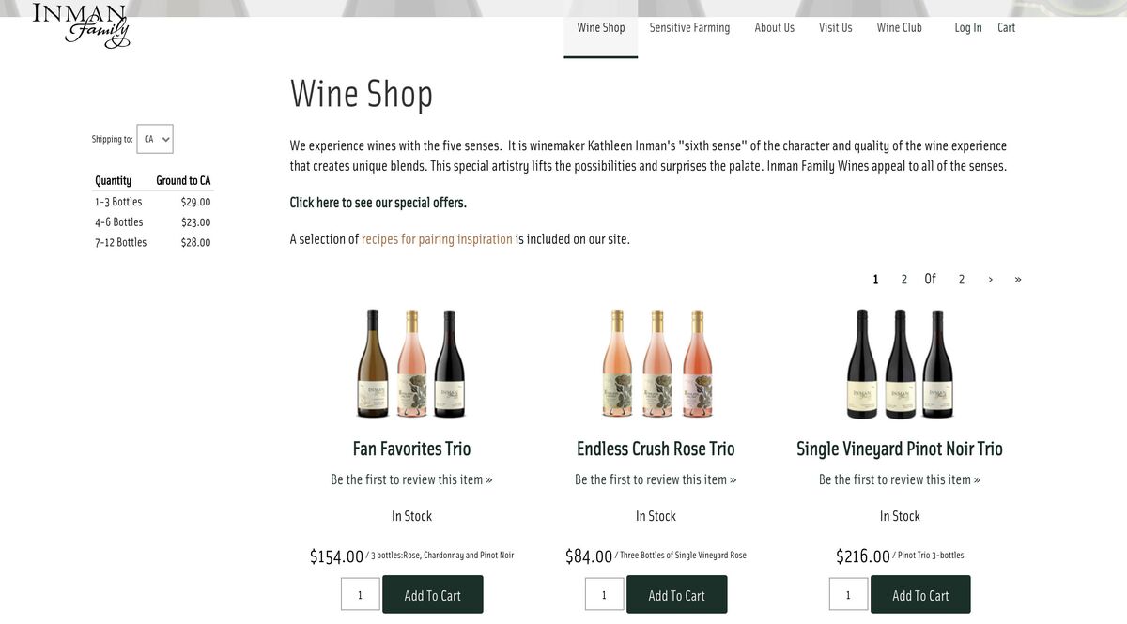Click the Fan Favorites Trio bottle image
This screenshot has width=1127, height=624.
coord(410,363)
